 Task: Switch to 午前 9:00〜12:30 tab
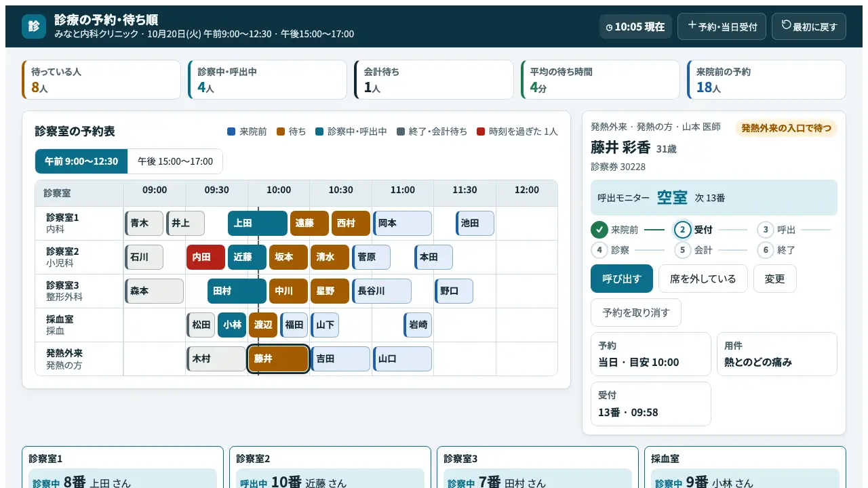click(x=81, y=161)
